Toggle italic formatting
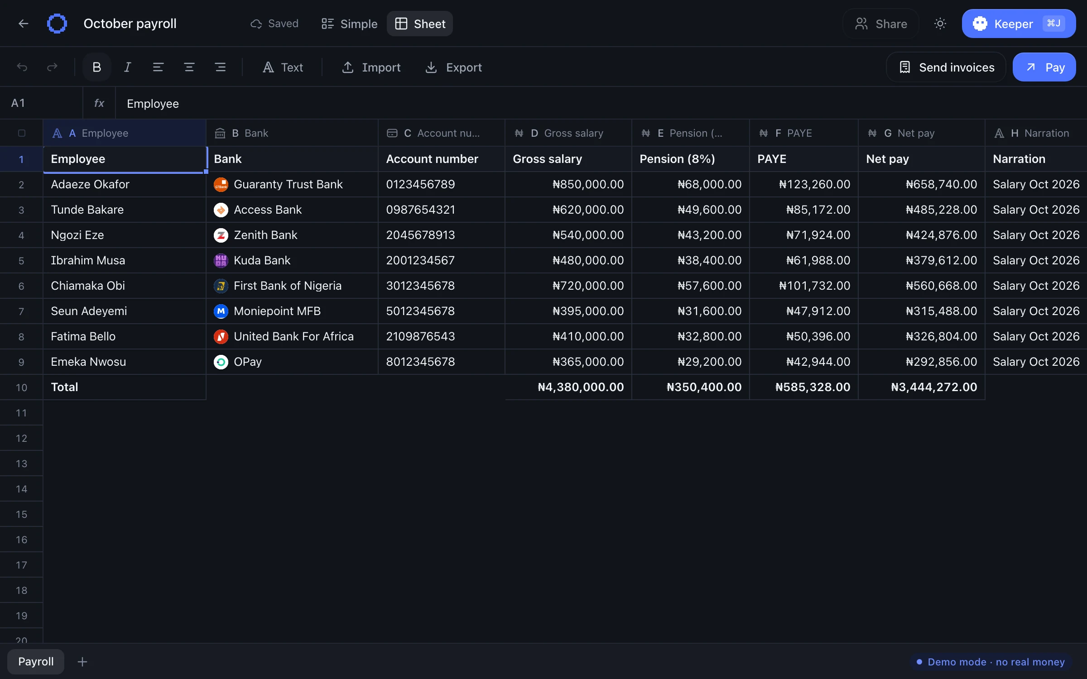Screen dimensions: 1087x679 click(128, 67)
